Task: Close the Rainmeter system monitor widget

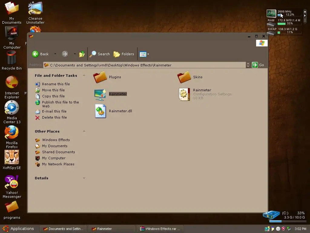Action: click(305, 12)
